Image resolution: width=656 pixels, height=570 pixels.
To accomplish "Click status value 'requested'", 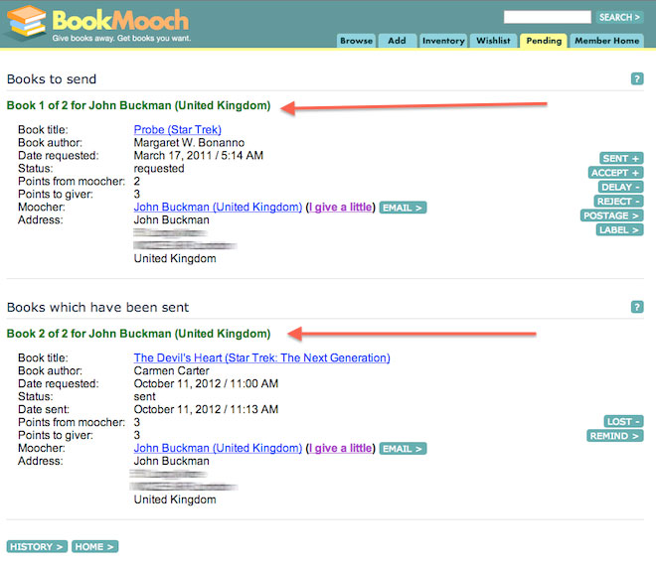I will (x=159, y=169).
